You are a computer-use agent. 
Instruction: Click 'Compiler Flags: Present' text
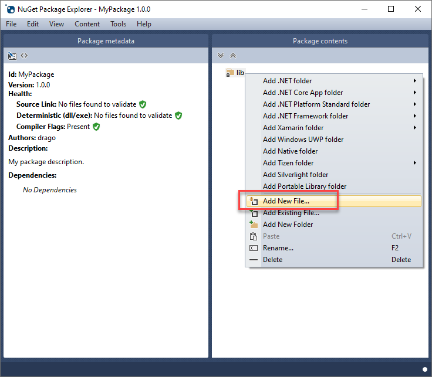pos(53,127)
